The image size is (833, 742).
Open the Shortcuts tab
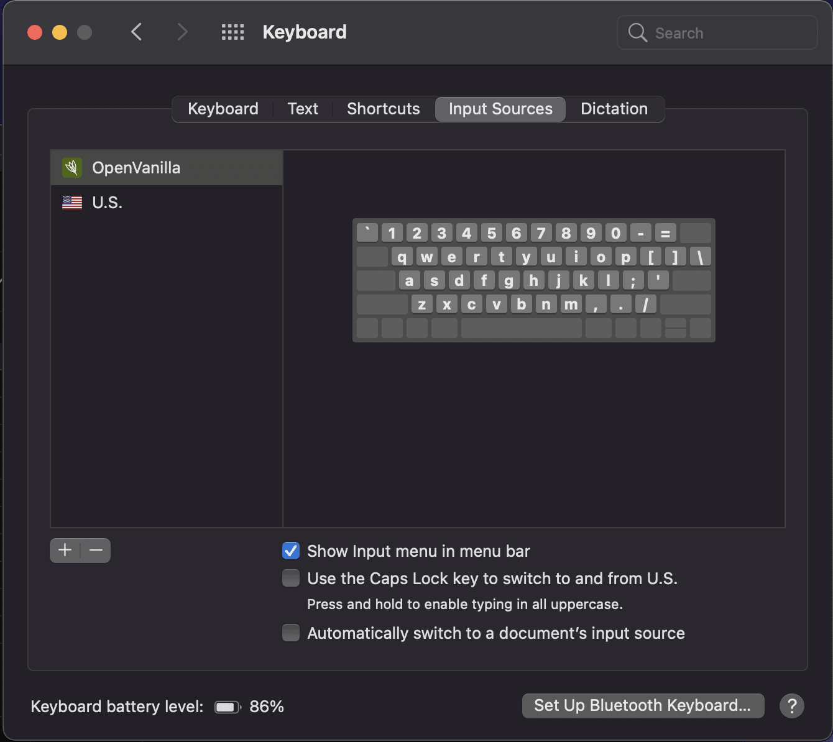(x=383, y=109)
